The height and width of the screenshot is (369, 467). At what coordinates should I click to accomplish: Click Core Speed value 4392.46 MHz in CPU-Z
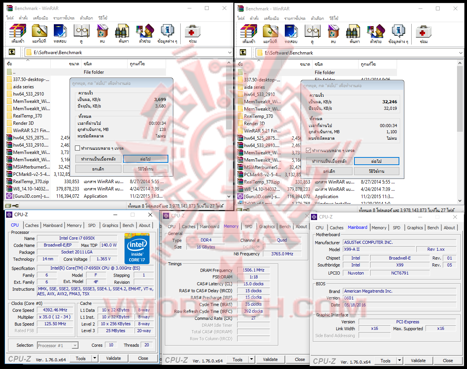pyautogui.click(x=55, y=310)
